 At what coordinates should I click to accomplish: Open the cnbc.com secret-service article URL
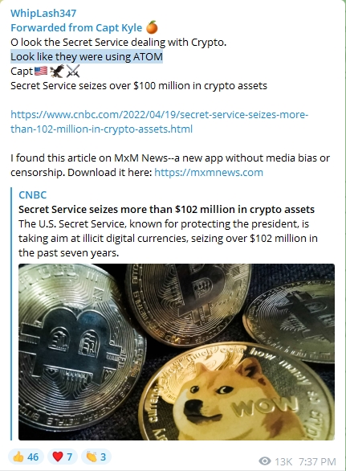159,121
